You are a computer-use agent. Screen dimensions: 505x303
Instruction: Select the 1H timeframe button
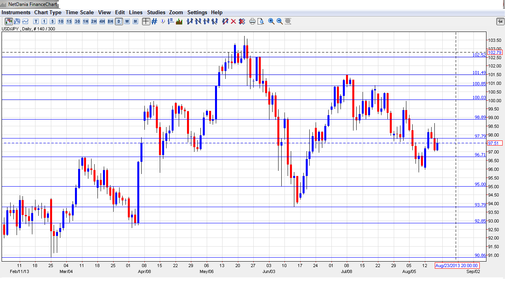86,21
